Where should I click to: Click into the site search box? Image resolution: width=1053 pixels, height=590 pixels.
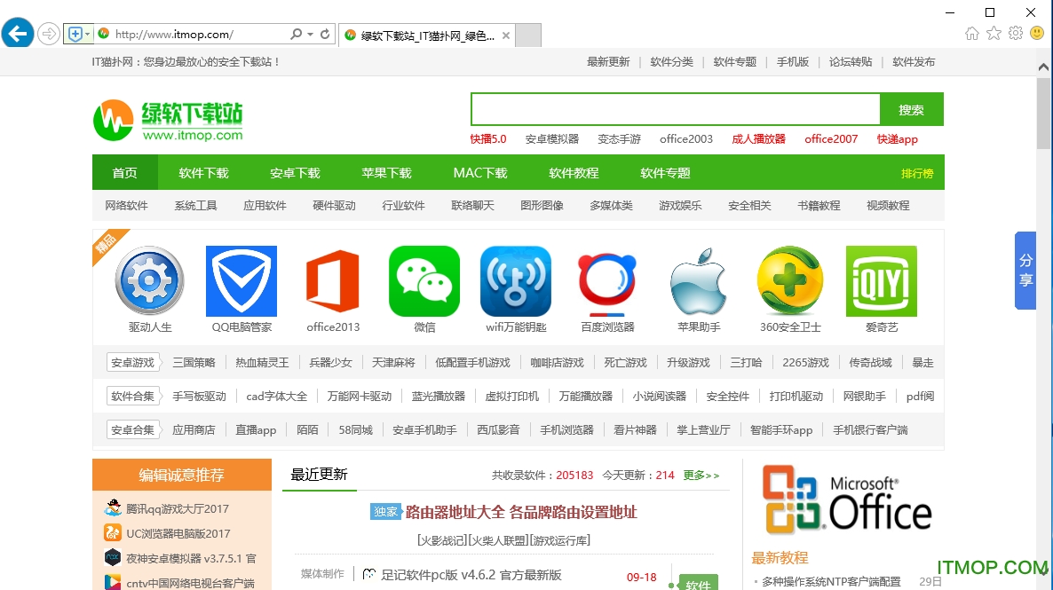pos(676,109)
